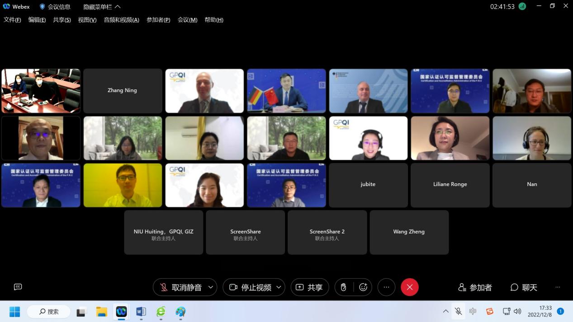The width and height of the screenshot is (573, 322).
Task: Click the raise hand icon
Action: coord(343,287)
